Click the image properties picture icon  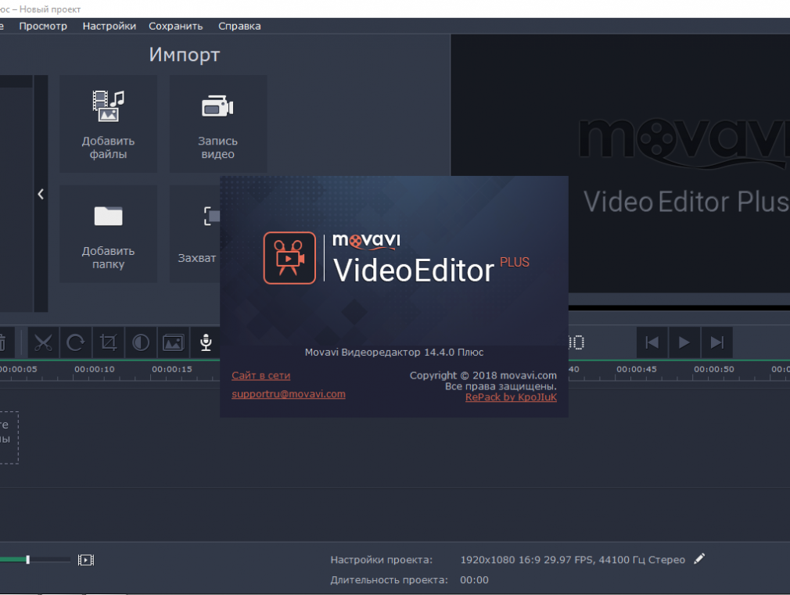click(x=174, y=342)
